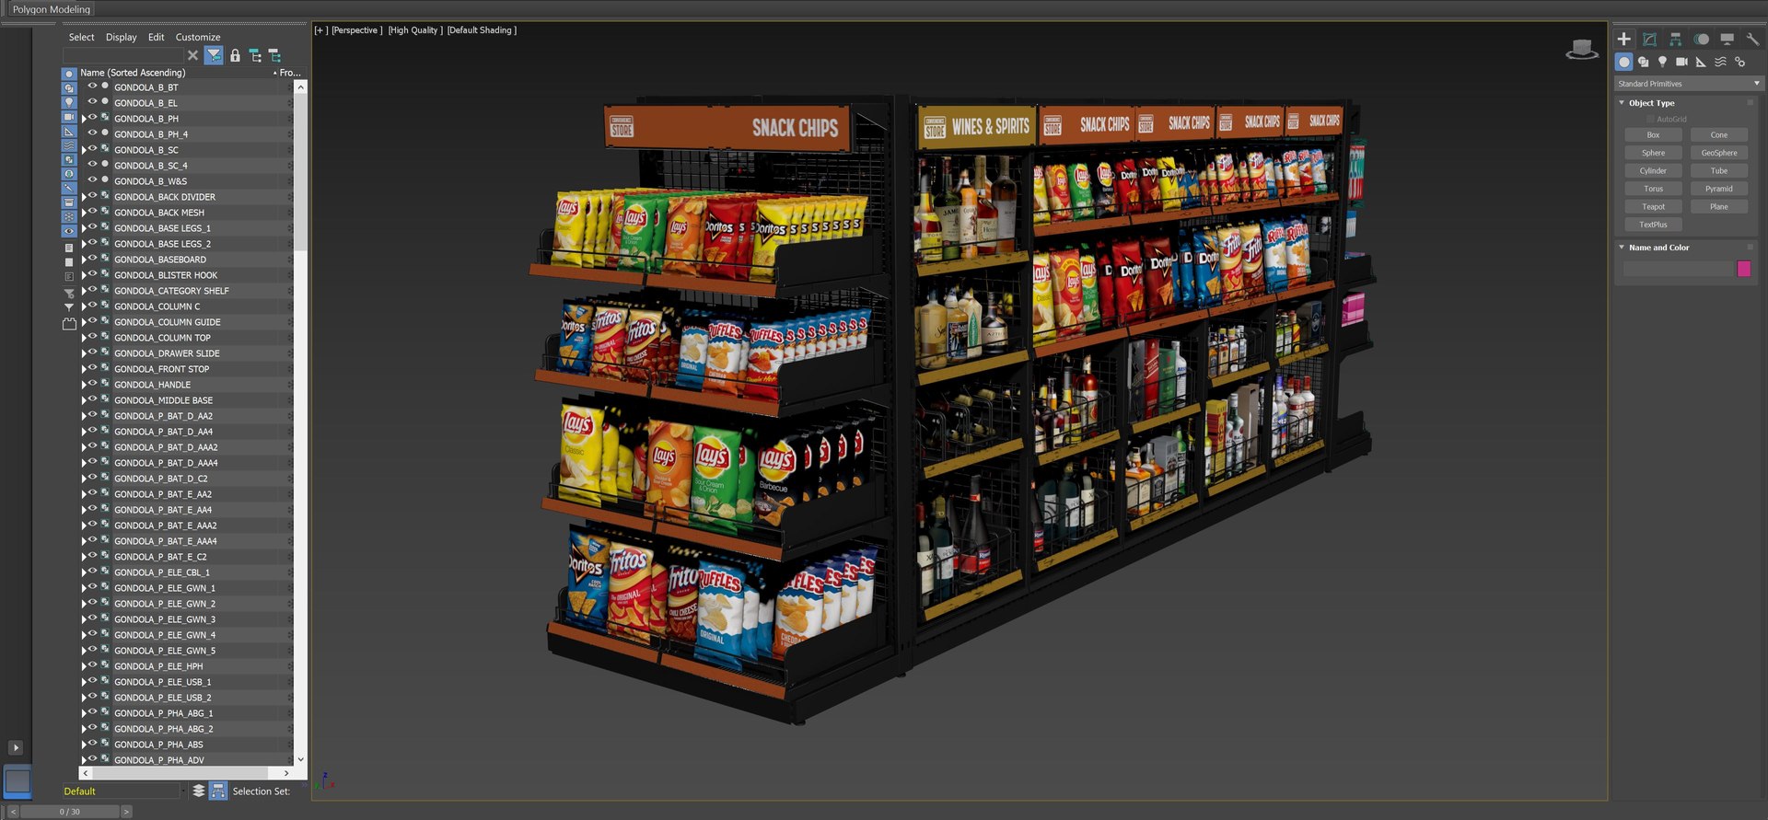Switch to Sort by Layer stacked-layers icon
This screenshot has height=820, width=1768.
pyautogui.click(x=198, y=791)
